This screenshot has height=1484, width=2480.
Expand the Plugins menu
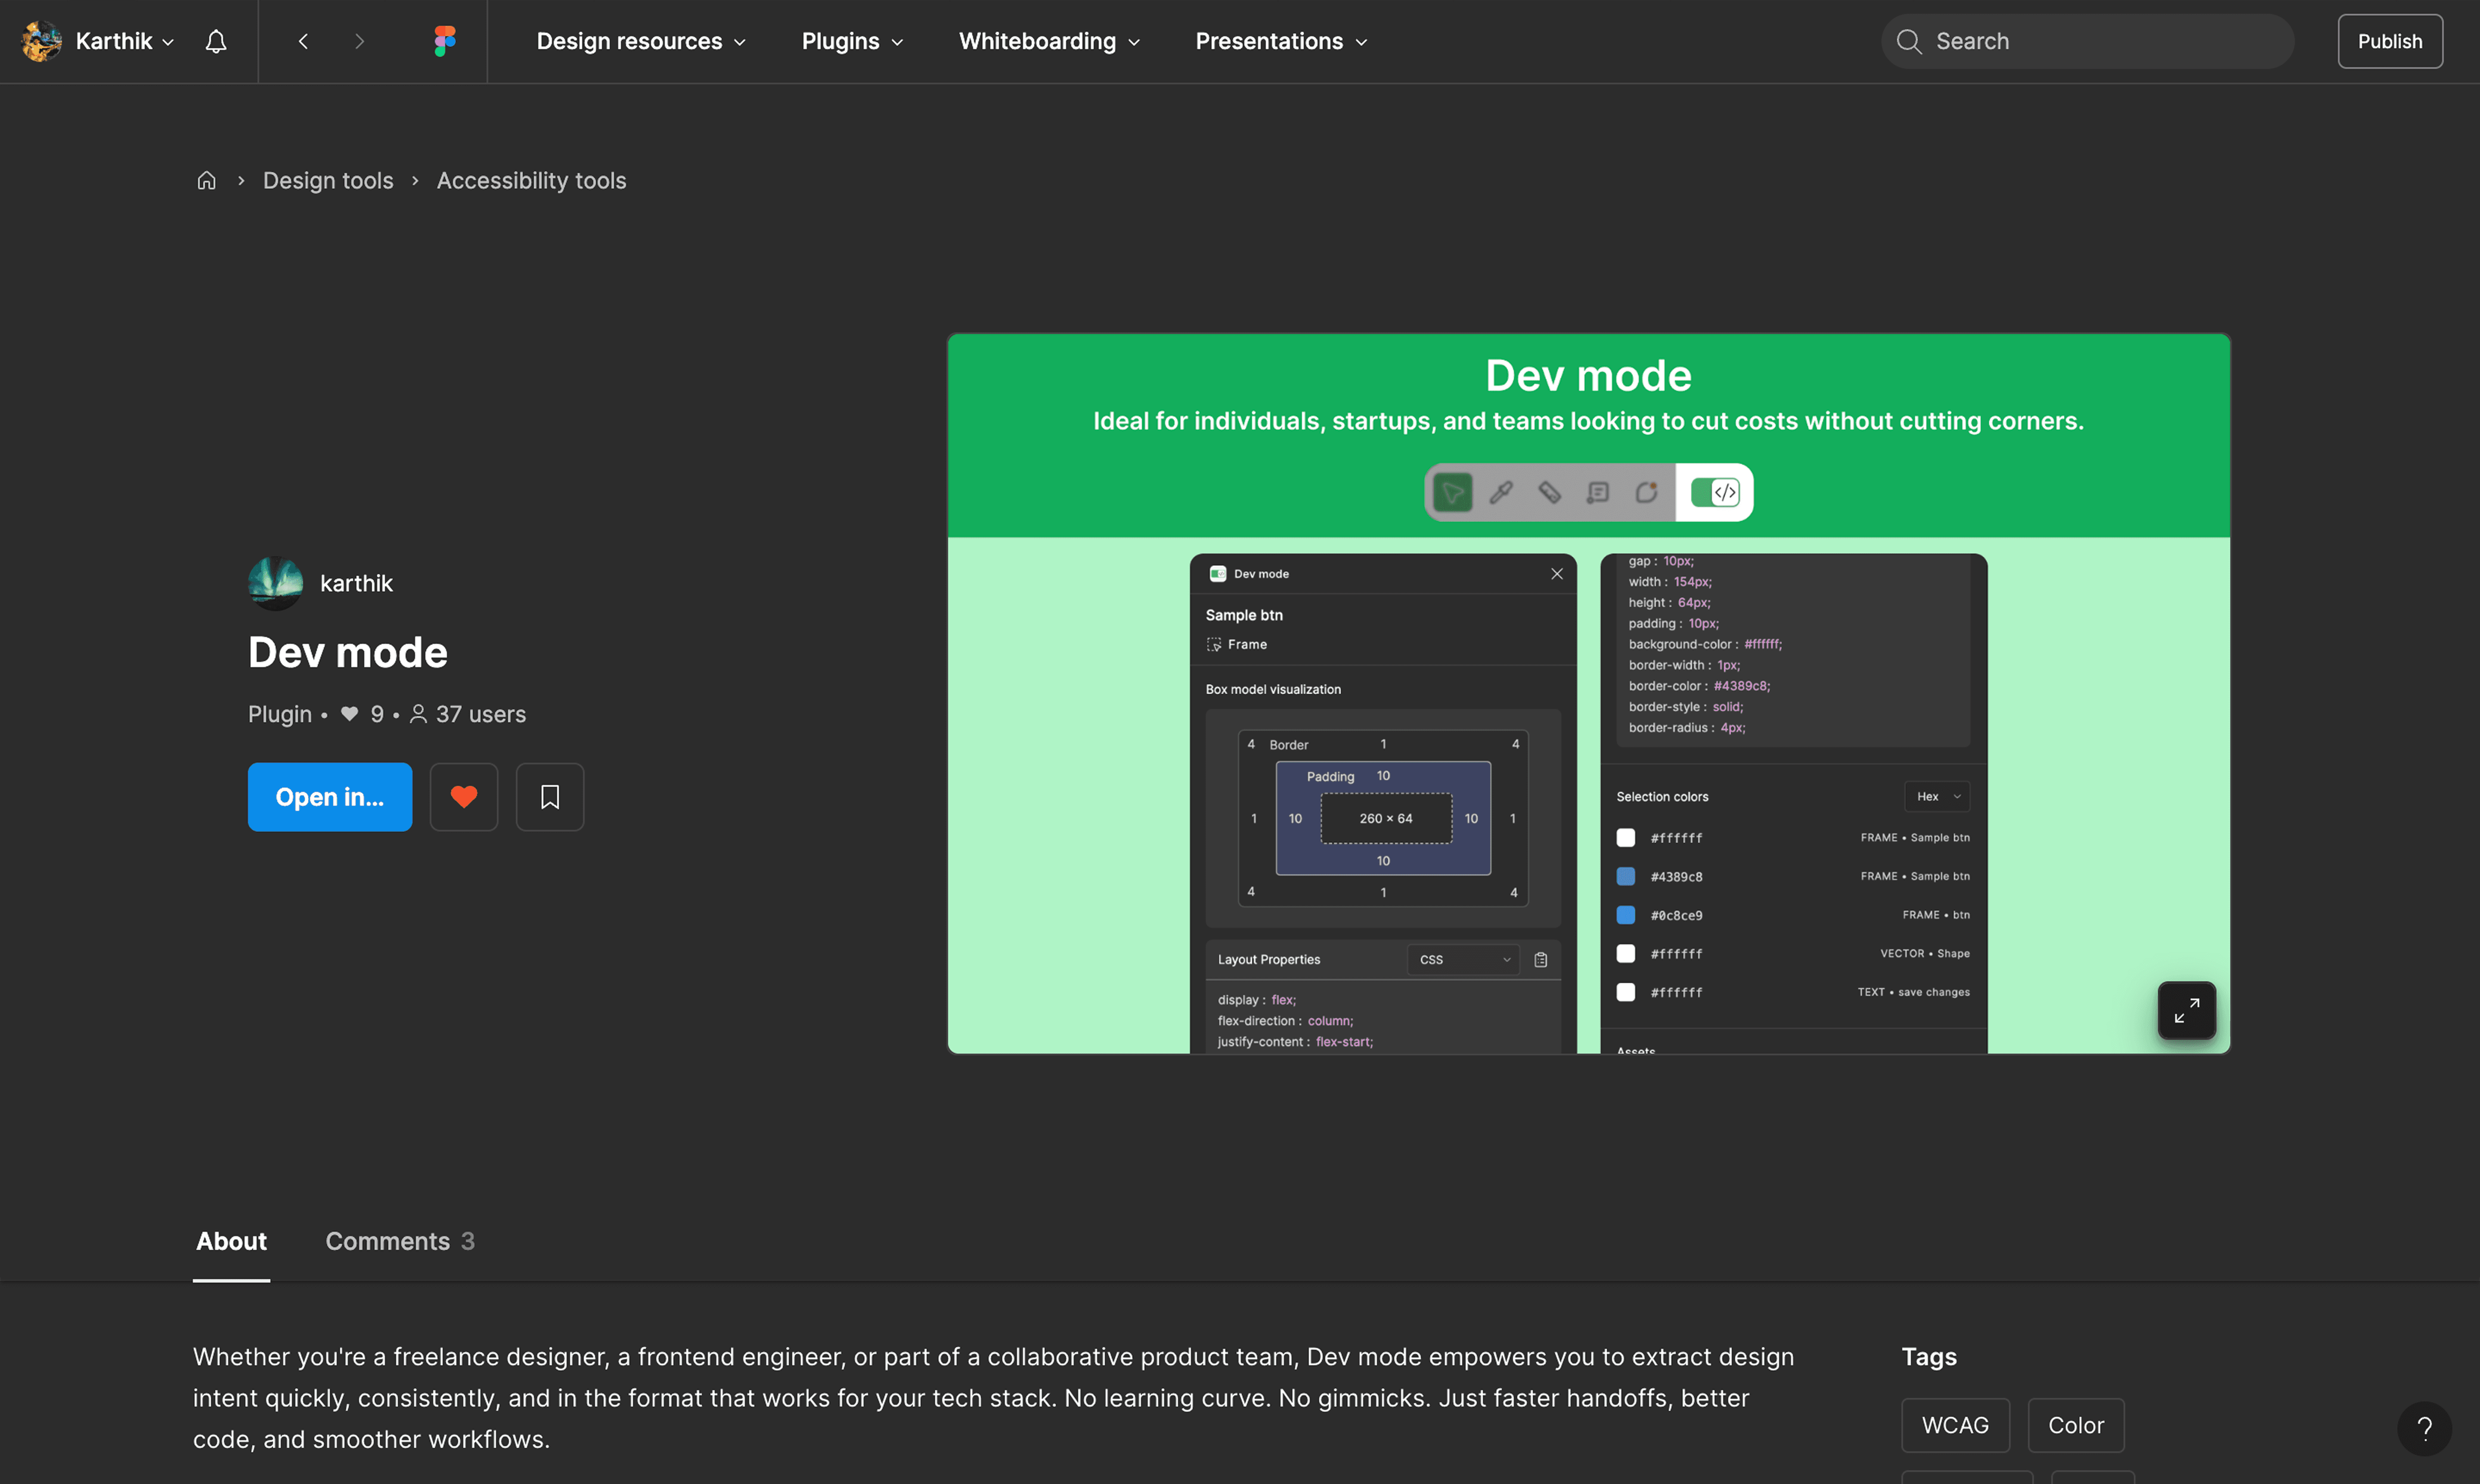(852, 41)
